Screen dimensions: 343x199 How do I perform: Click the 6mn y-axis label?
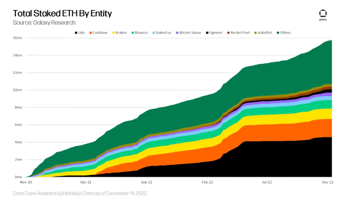pyautogui.click(x=19, y=125)
